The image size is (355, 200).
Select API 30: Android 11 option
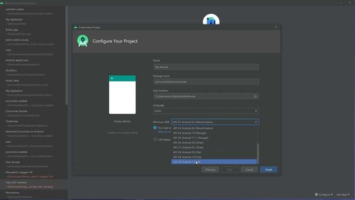214,162
